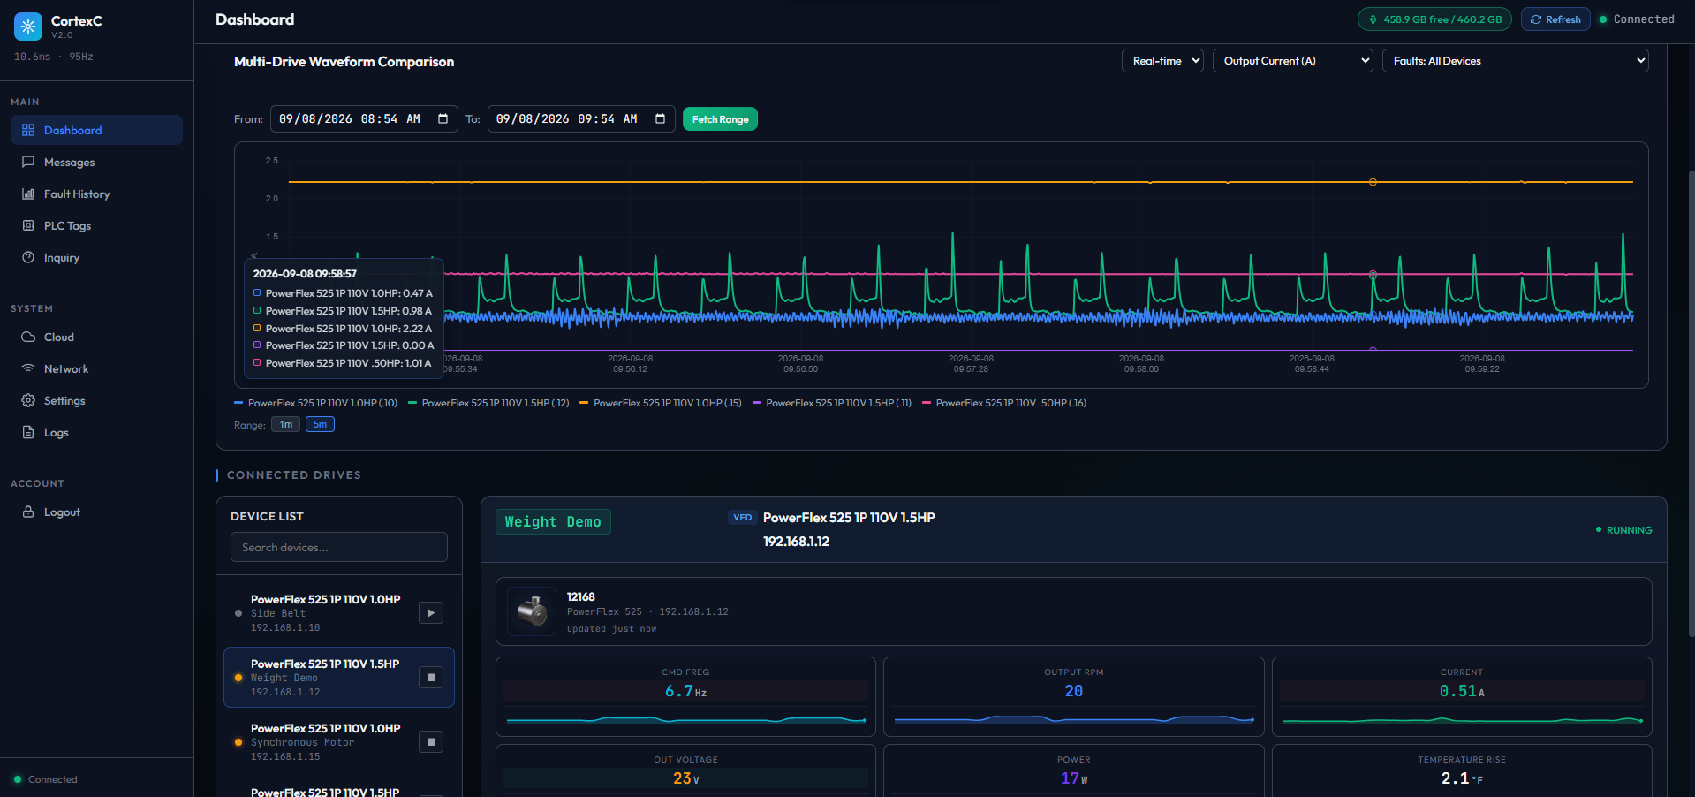Toggle legend series PowerFlex 1.0HP (.10)
The height and width of the screenshot is (797, 1695).
pos(315,403)
